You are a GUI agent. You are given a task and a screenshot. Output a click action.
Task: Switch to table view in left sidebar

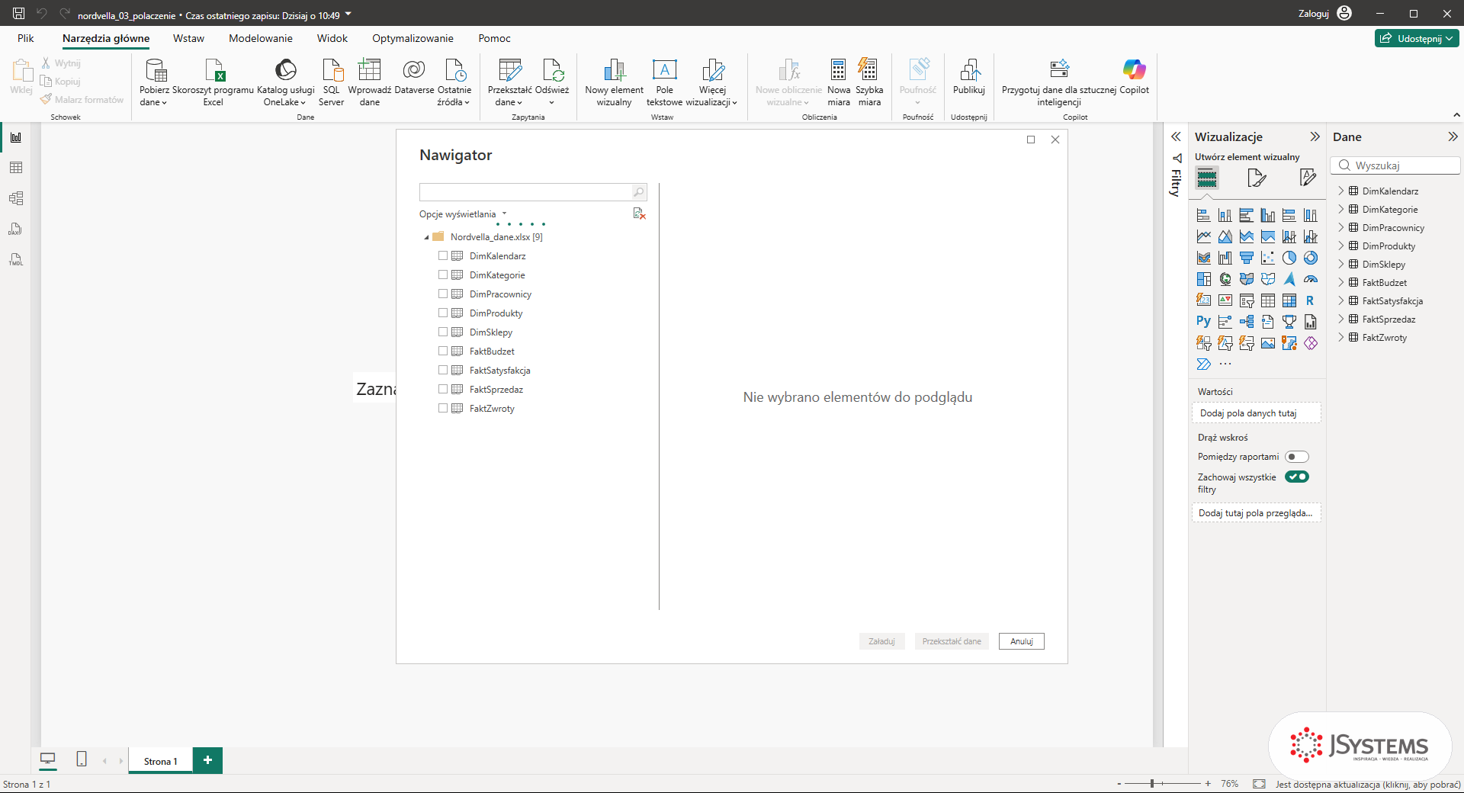tap(15, 168)
